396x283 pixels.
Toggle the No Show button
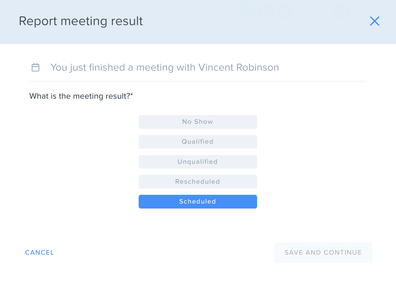198,122
